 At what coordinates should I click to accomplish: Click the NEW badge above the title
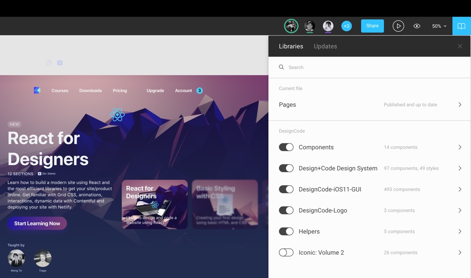(14, 124)
